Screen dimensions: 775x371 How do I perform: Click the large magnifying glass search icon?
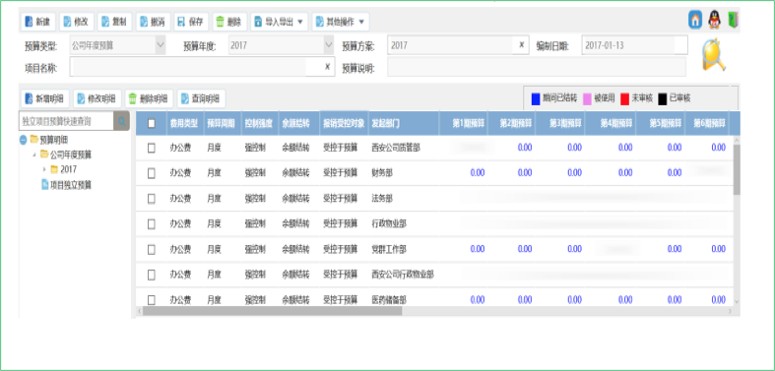[714, 54]
